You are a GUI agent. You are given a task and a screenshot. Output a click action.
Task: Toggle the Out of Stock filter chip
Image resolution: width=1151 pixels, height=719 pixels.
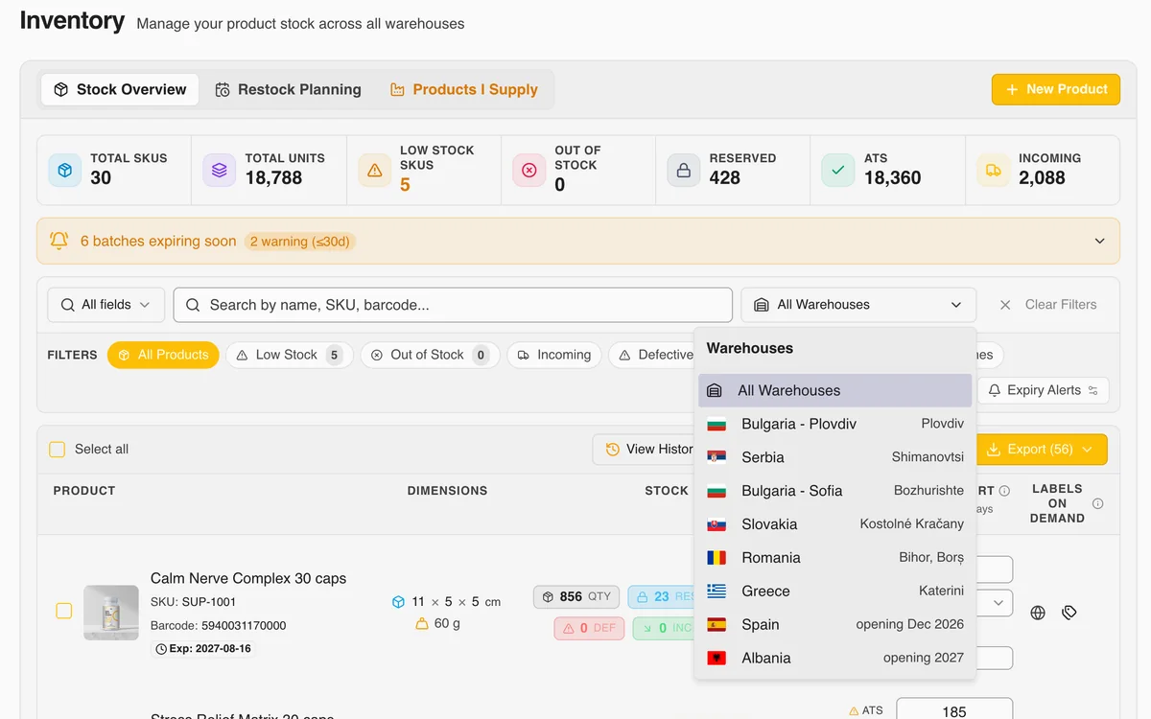point(430,355)
